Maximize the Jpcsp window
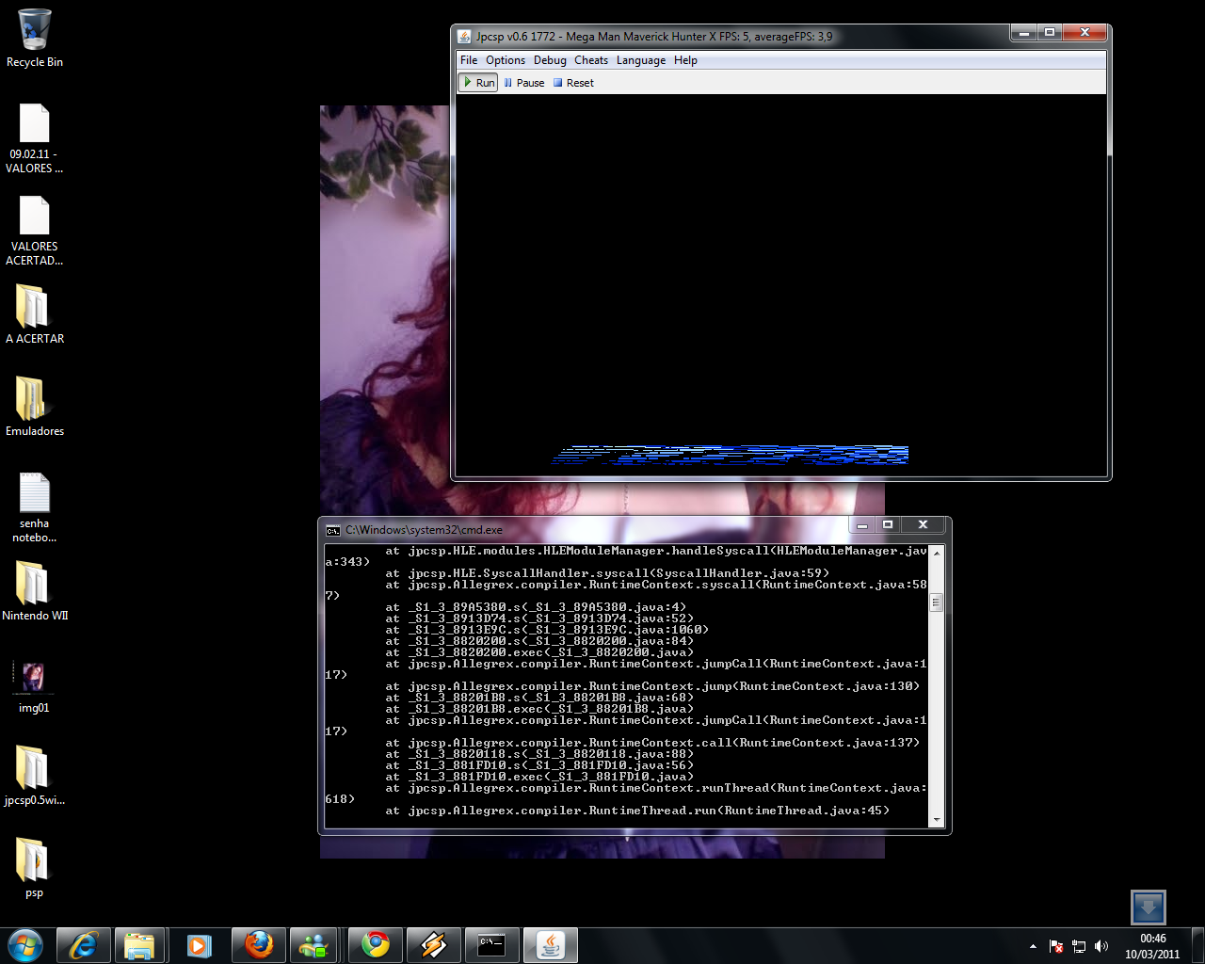The width and height of the screenshot is (1205, 964). tap(1050, 33)
